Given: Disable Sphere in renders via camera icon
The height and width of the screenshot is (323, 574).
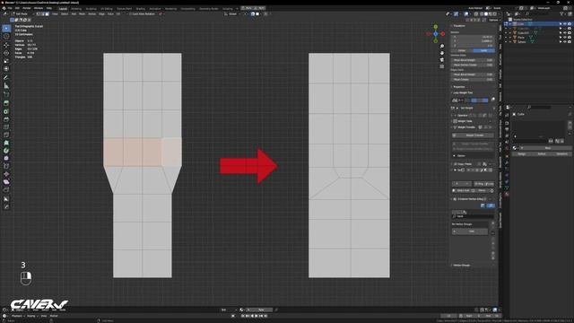Looking at the screenshot, I should coord(570,42).
